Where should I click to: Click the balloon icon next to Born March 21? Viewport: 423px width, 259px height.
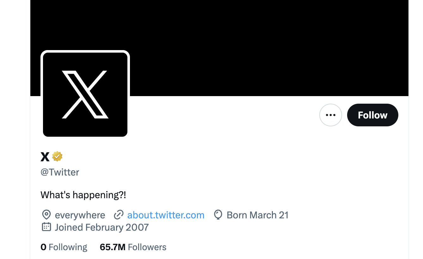pyautogui.click(x=218, y=215)
